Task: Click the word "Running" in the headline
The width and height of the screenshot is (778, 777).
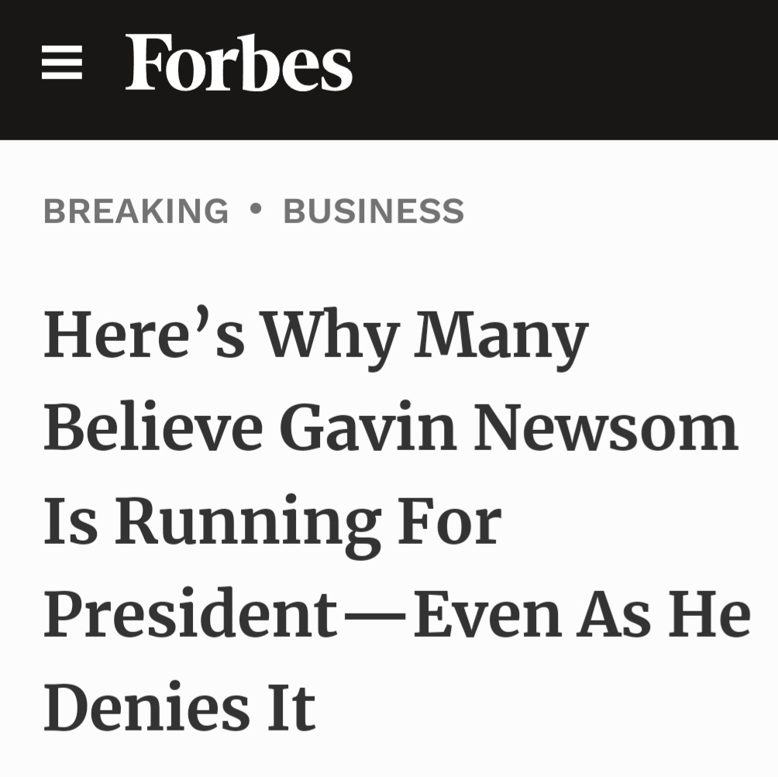Action: pyautogui.click(x=247, y=524)
